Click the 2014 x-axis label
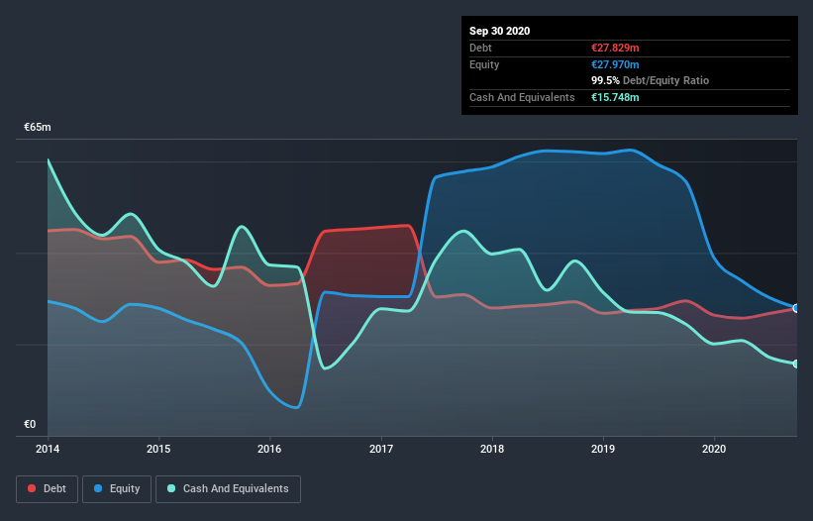The width and height of the screenshot is (813, 521). coord(48,449)
